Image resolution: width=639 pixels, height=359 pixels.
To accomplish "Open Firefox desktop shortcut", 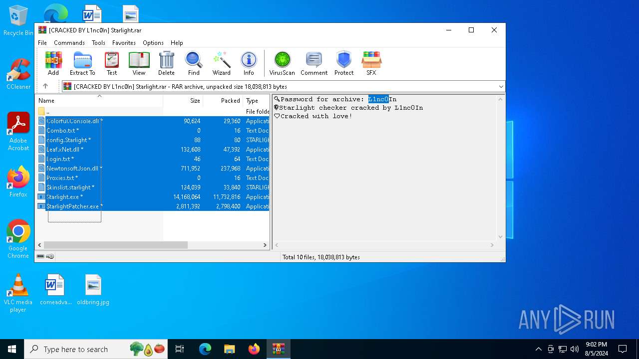I will (x=18, y=181).
